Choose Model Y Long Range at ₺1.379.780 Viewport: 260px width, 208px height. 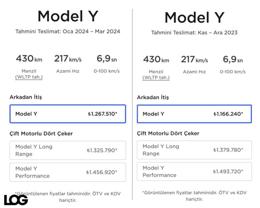[194, 150]
